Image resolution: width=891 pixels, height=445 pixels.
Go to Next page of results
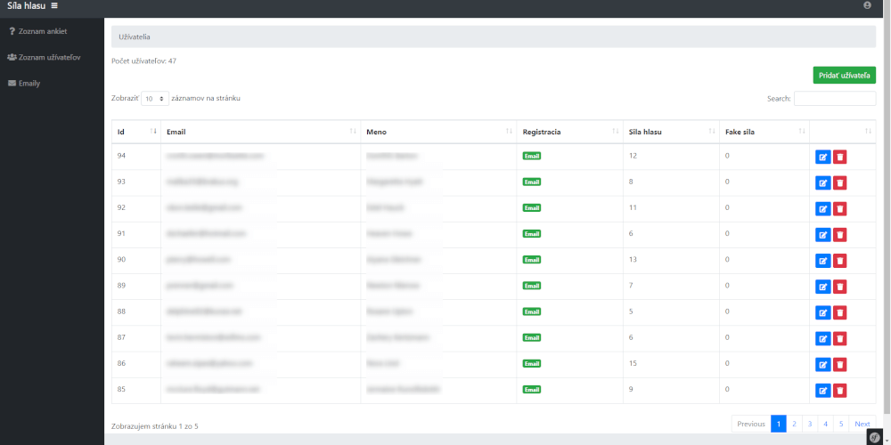click(x=862, y=424)
